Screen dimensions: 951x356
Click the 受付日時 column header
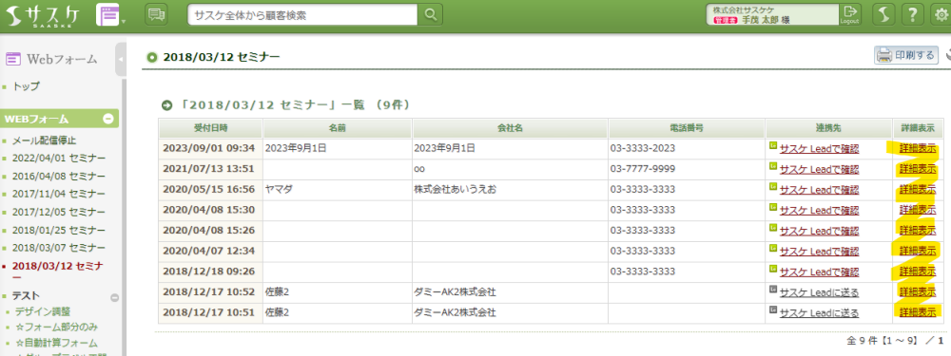tap(210, 128)
